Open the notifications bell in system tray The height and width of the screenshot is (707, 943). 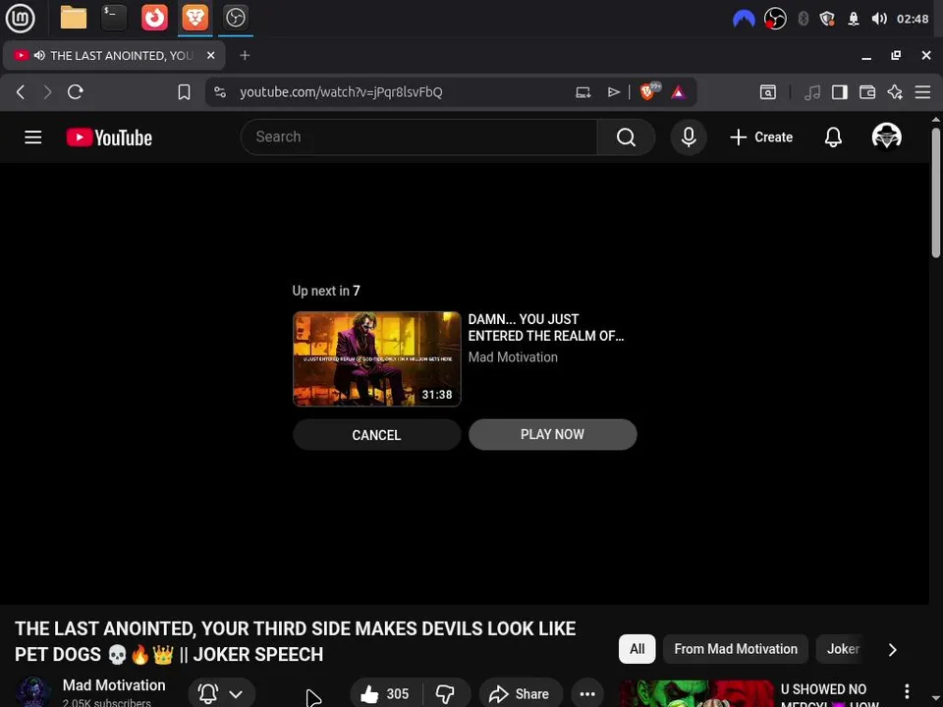tap(854, 19)
